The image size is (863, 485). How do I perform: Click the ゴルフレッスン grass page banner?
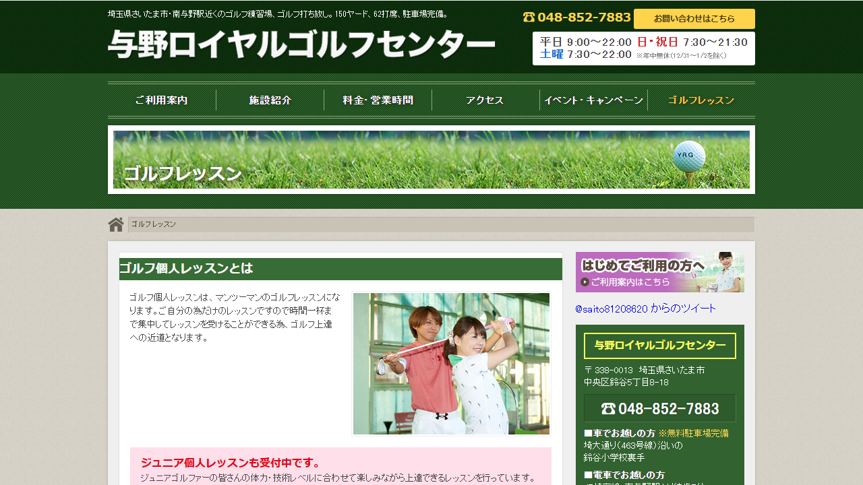(x=431, y=160)
